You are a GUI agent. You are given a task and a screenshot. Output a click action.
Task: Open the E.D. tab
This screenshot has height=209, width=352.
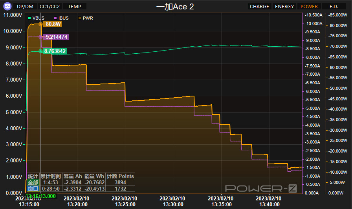tap(334, 7)
